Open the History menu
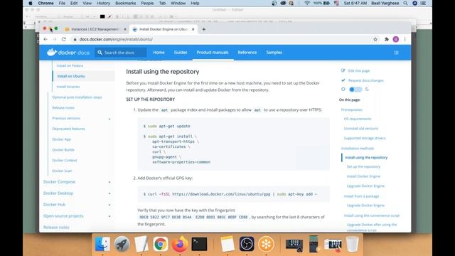The width and height of the screenshot is (455, 256). click(103, 3)
